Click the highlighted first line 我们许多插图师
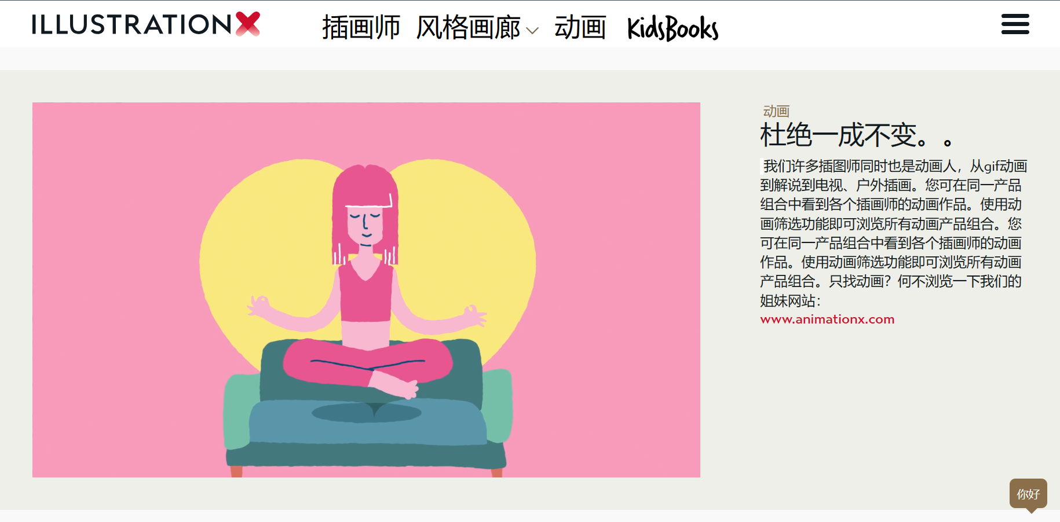Viewport: 1060px width, 522px height. pyautogui.click(x=894, y=166)
